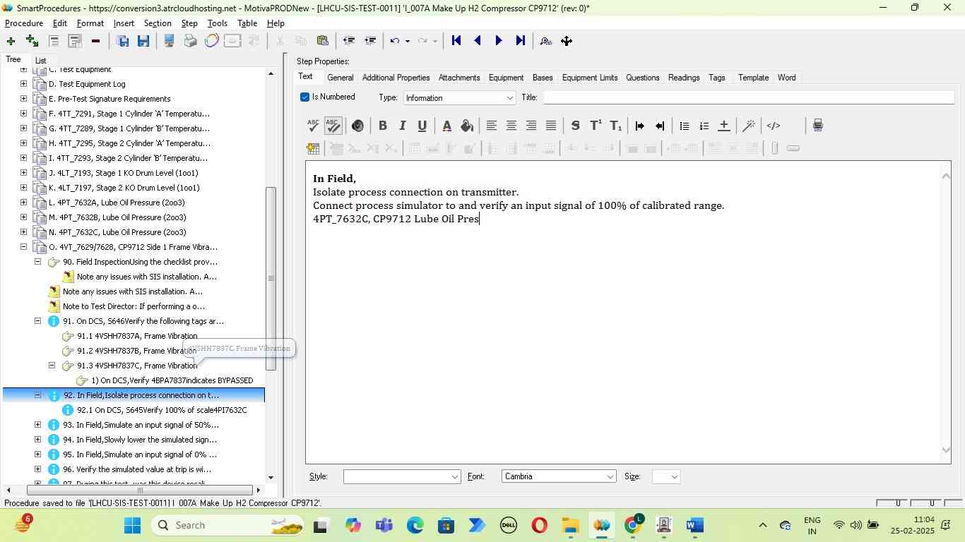Viewport: 965px width, 542px height.
Task: Expand step 93 Simulate input signal 50%
Action: [37, 425]
